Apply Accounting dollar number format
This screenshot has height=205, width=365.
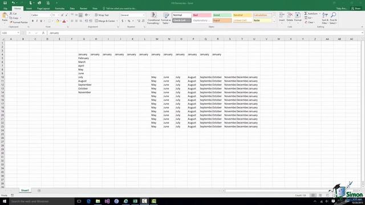(x=122, y=21)
